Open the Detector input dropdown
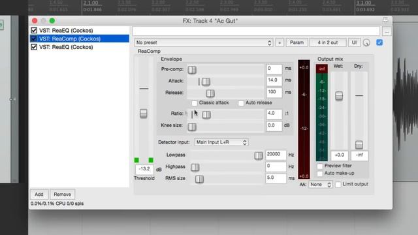The image size is (418, 235). point(221,142)
